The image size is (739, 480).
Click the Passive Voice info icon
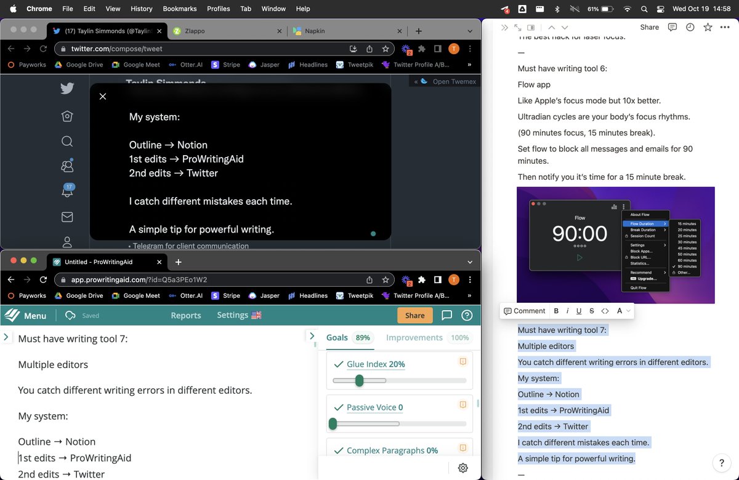point(462,404)
